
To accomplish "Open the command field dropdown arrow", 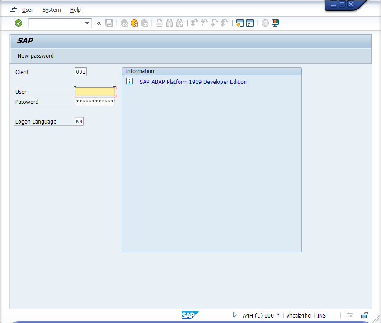I will [x=87, y=23].
